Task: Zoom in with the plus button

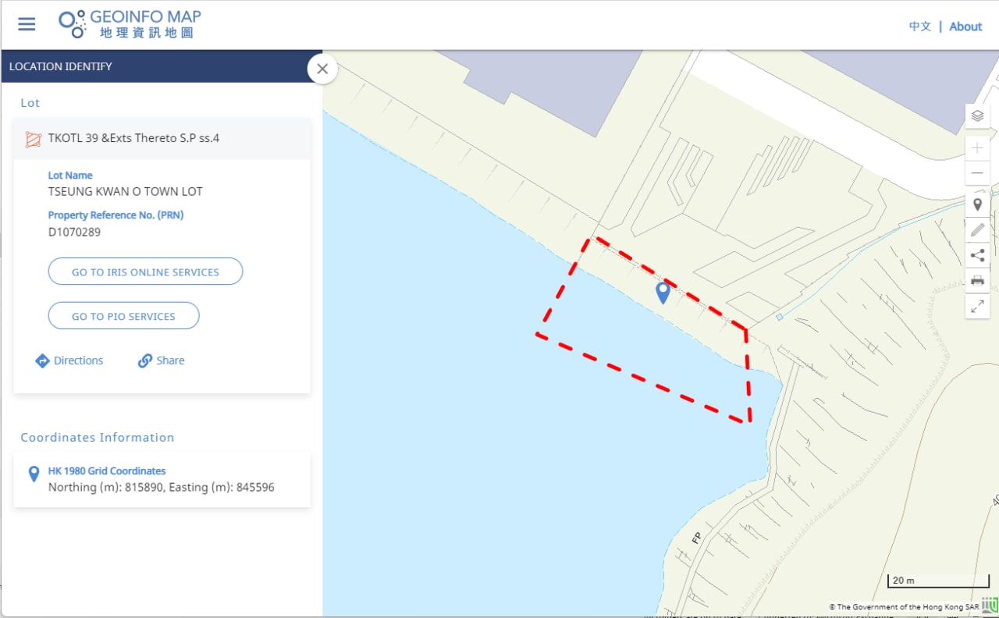Action: click(977, 147)
